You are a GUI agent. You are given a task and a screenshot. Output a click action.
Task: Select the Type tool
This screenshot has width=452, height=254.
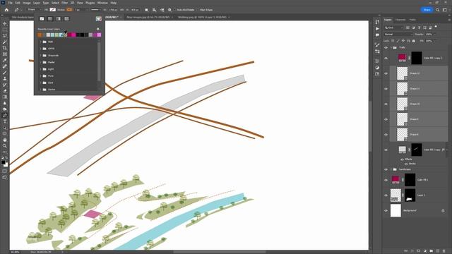(x=5, y=121)
